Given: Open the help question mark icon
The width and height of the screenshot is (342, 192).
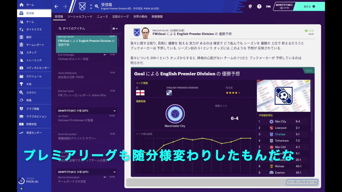Looking at the screenshot, I should pos(259,6).
